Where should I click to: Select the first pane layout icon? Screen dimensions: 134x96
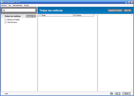(124, 94)
